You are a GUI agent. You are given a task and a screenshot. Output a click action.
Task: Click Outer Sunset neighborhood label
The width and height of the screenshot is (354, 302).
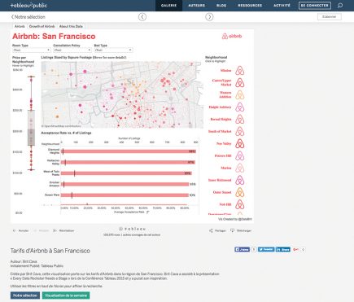coord(222,192)
